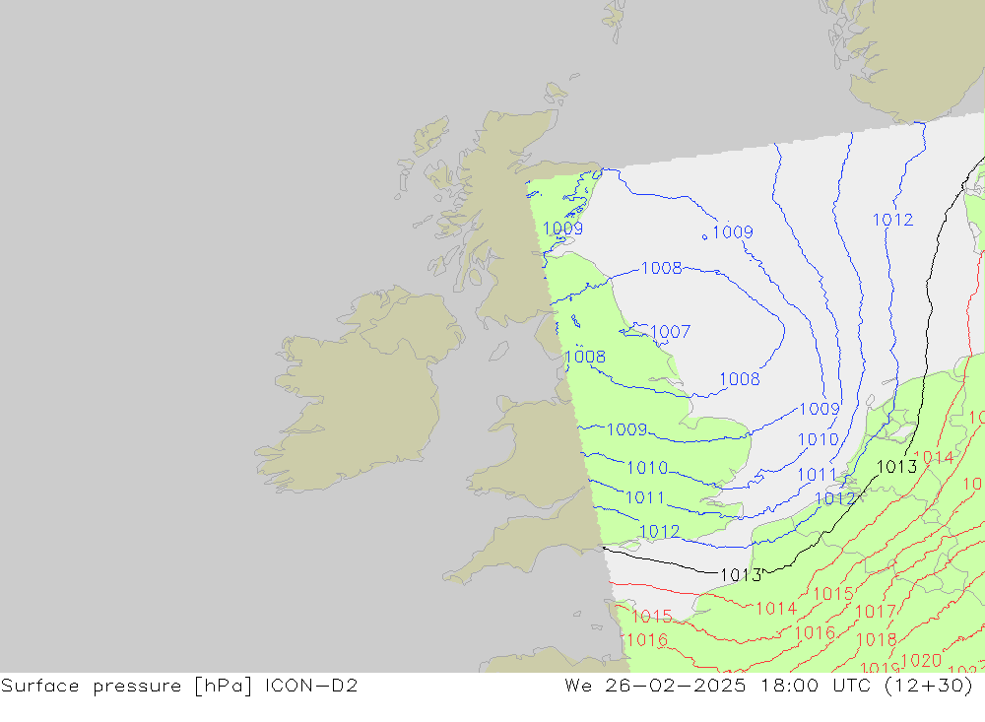Click the 1009 label over the northern North Sea
Screen dimensions: 985x722
pos(733,231)
